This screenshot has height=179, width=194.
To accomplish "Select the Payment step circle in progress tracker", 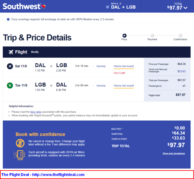I will tap(152, 36).
